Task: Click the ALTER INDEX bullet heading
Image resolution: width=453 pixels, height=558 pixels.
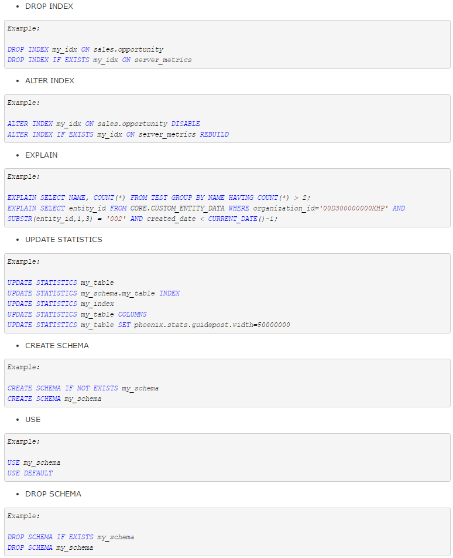Action: [x=50, y=81]
